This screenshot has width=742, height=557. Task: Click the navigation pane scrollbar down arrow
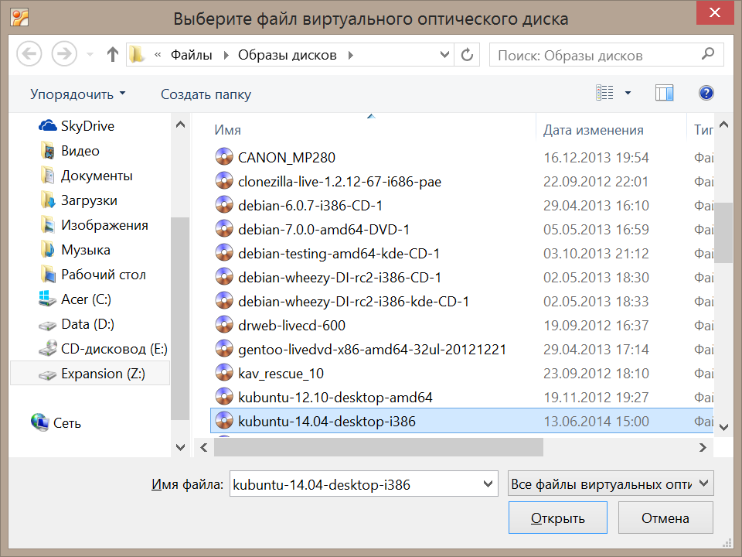click(180, 447)
